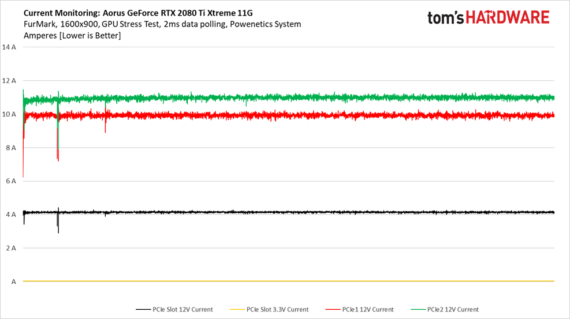The width and height of the screenshot is (570, 319).
Task: Click the '6 A' axis label
Action: 11,181
